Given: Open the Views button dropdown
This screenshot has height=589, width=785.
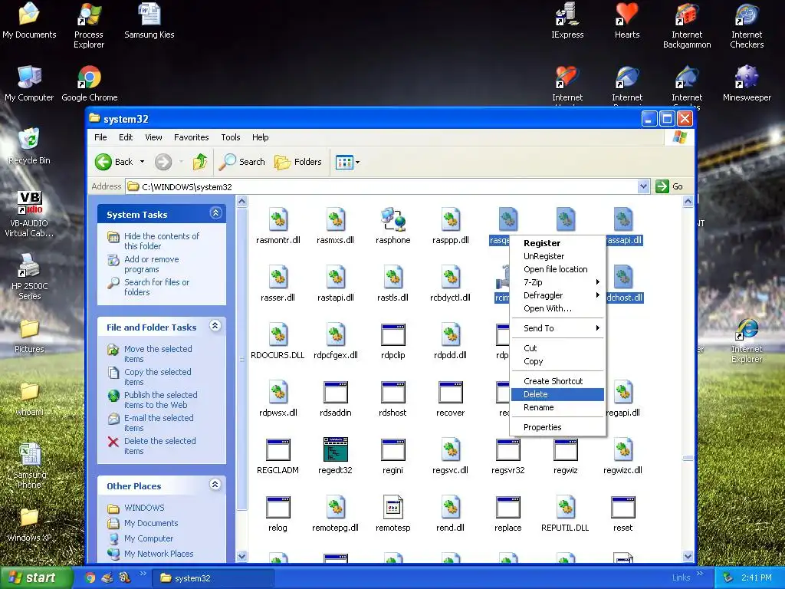Looking at the screenshot, I should (x=357, y=163).
